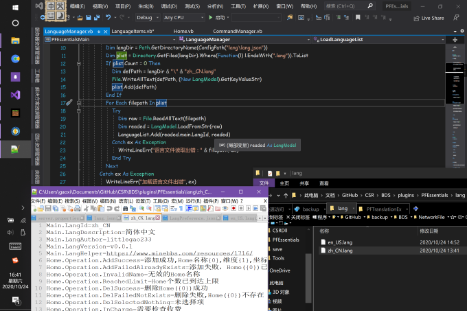Open the Debug configuration dropdown
The image size is (467, 311).
click(148, 18)
